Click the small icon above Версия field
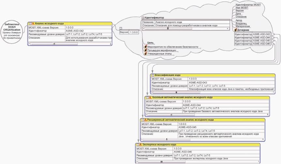 [x=121, y=28]
